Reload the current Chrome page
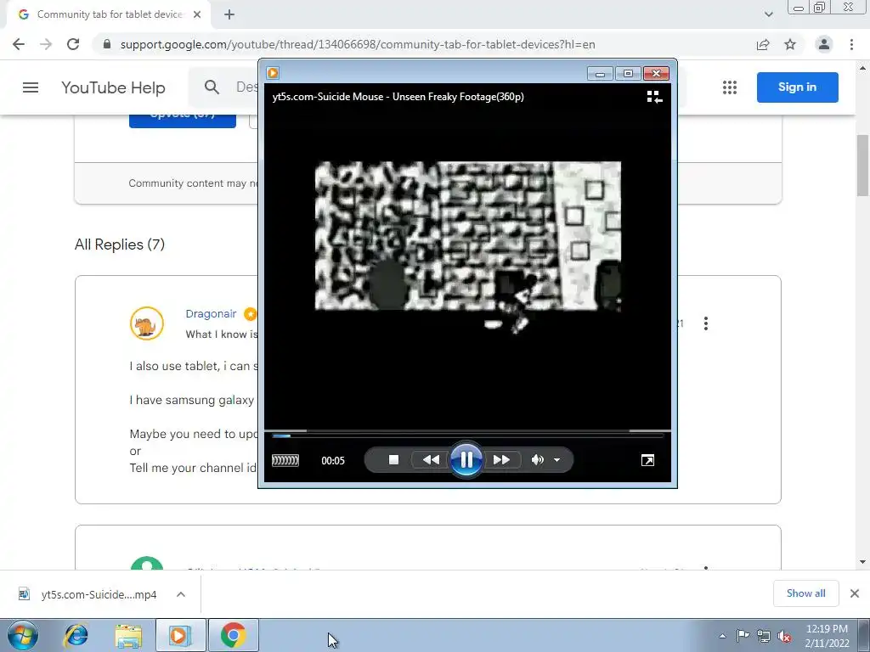 point(73,44)
